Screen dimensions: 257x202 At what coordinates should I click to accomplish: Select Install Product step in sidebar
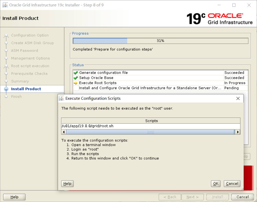(26, 89)
